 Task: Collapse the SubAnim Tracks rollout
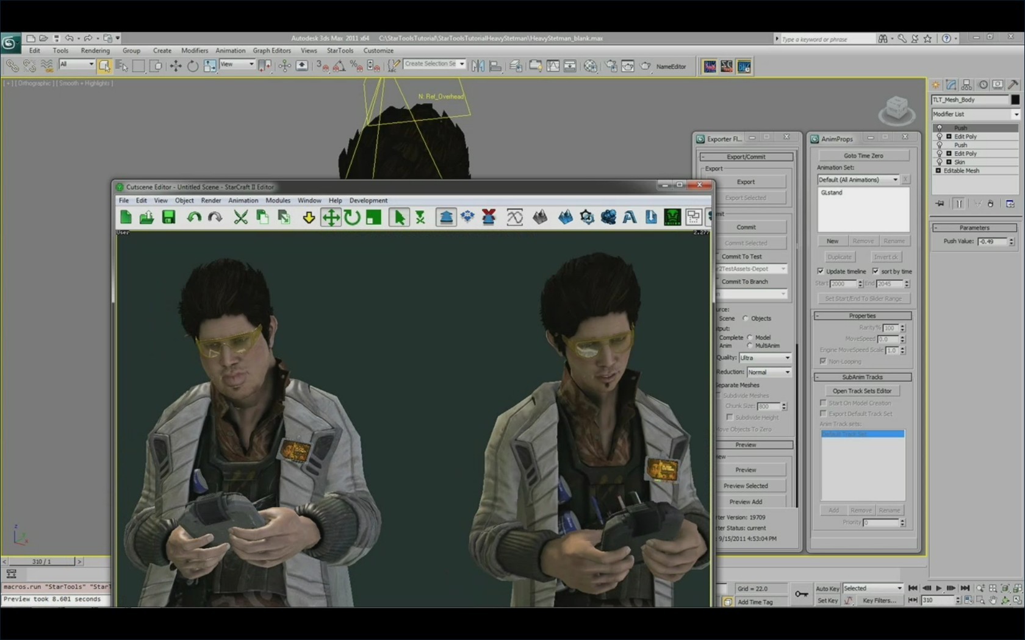pyautogui.click(x=862, y=377)
